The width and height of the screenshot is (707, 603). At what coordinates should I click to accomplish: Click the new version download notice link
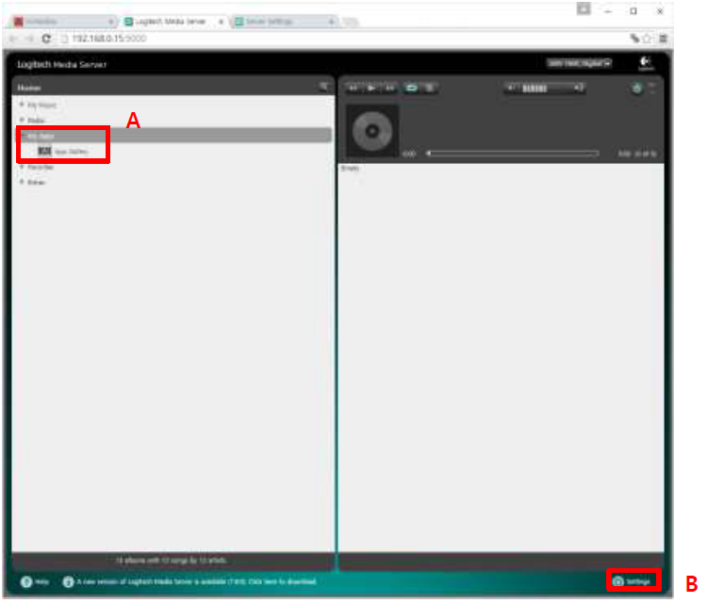tap(196, 581)
